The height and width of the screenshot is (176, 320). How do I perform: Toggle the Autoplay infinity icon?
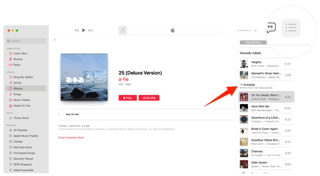pos(241,85)
